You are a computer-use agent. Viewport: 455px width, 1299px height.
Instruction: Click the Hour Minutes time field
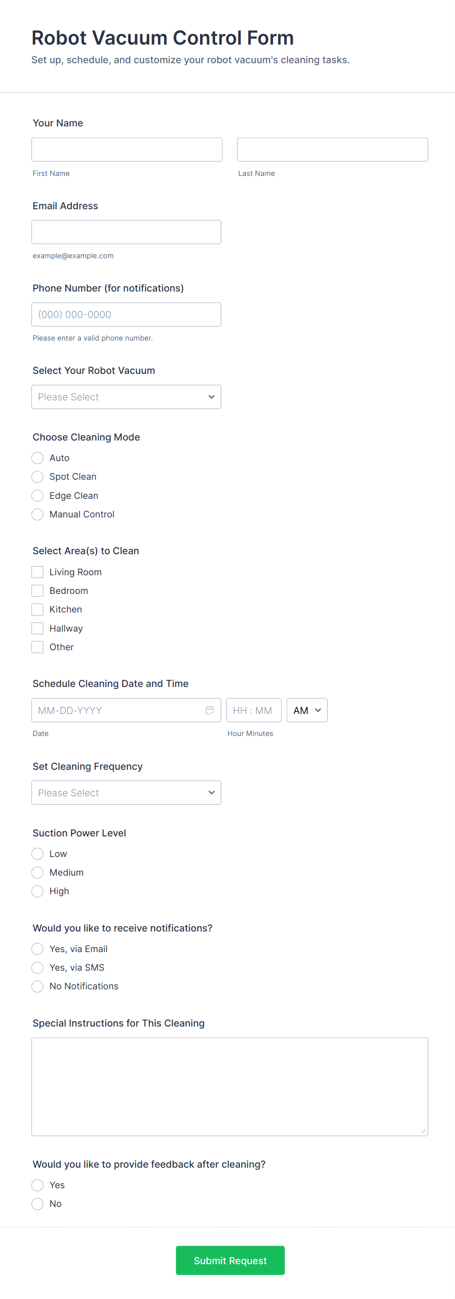tap(253, 710)
